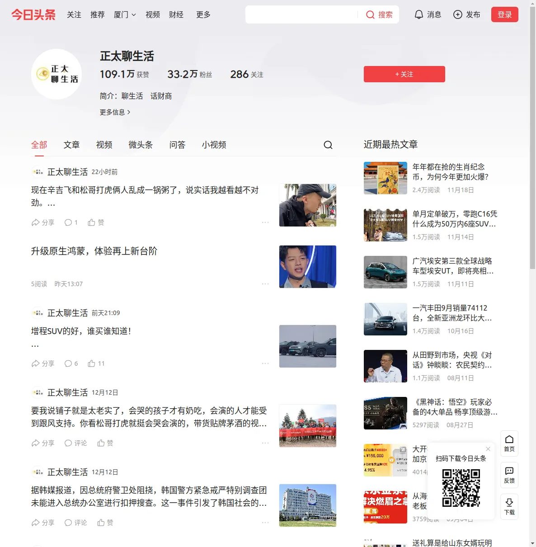Comment on the 要我说铺子 post
This screenshot has height=547, width=536.
75,443
